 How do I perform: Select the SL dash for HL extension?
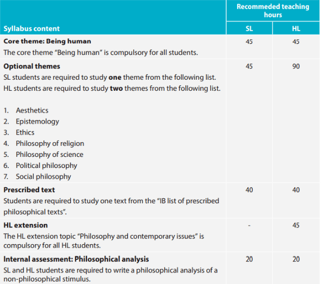249,225
